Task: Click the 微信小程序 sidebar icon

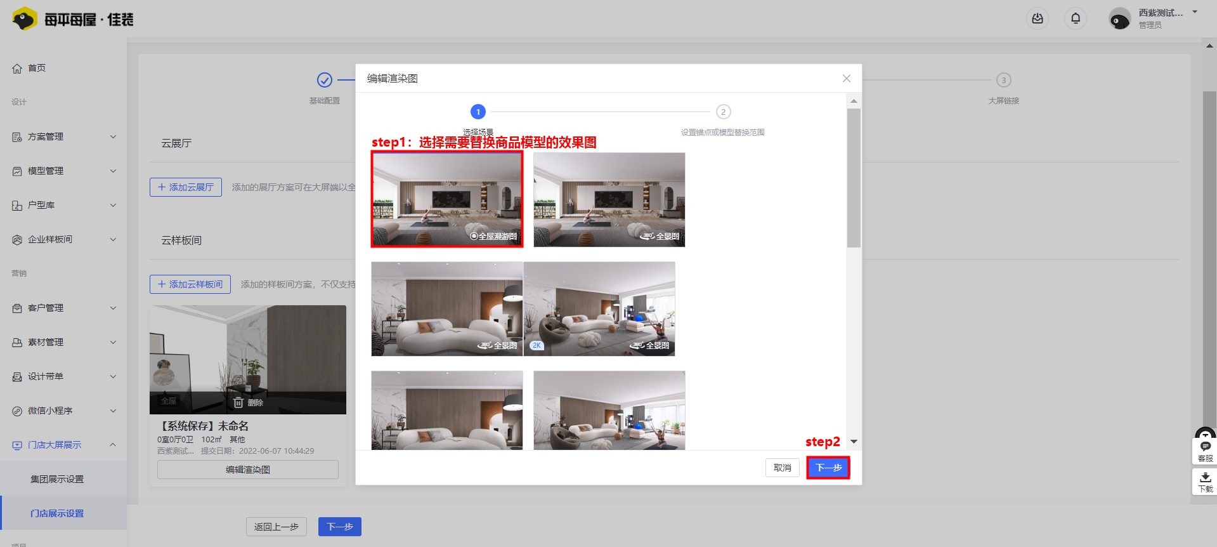Action: click(x=17, y=411)
